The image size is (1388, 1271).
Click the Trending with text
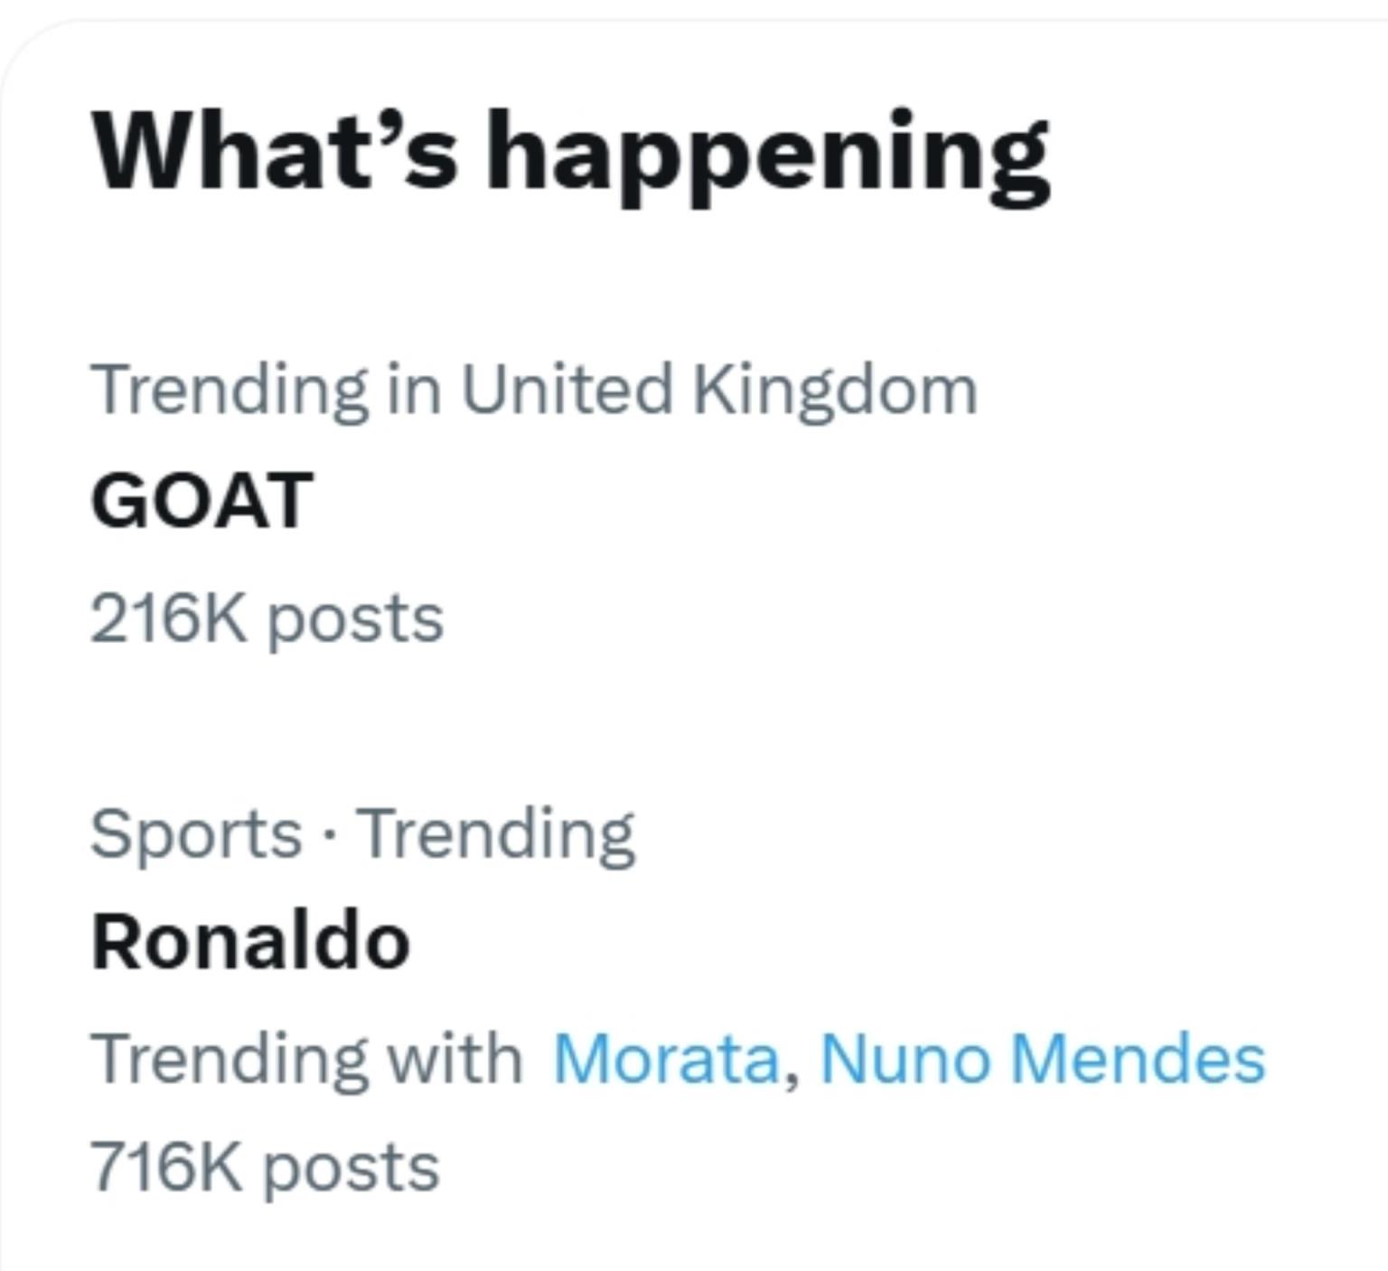coord(306,1058)
